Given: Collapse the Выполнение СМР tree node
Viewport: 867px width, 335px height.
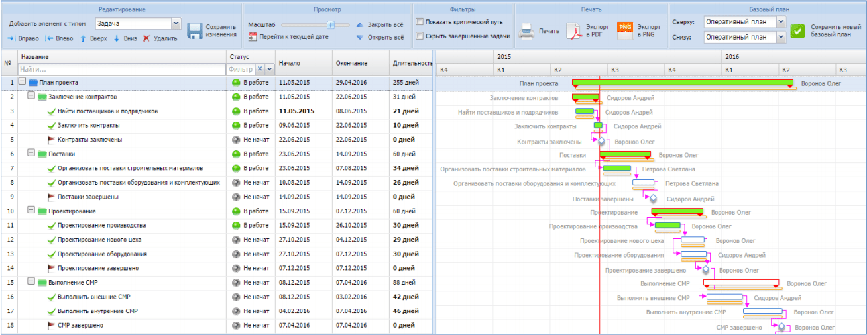Looking at the screenshot, I should [31, 281].
